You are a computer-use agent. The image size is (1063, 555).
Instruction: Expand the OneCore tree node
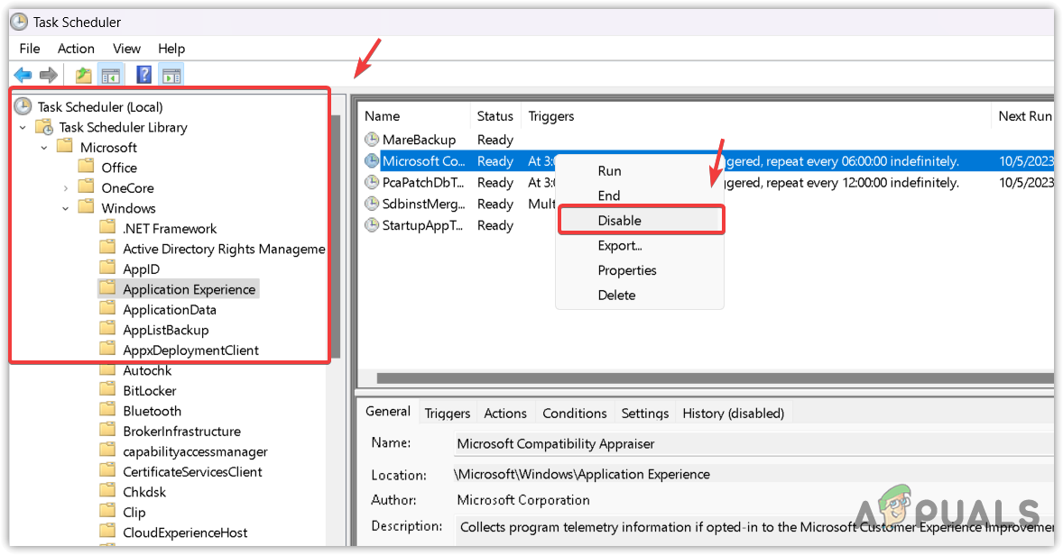(x=66, y=188)
